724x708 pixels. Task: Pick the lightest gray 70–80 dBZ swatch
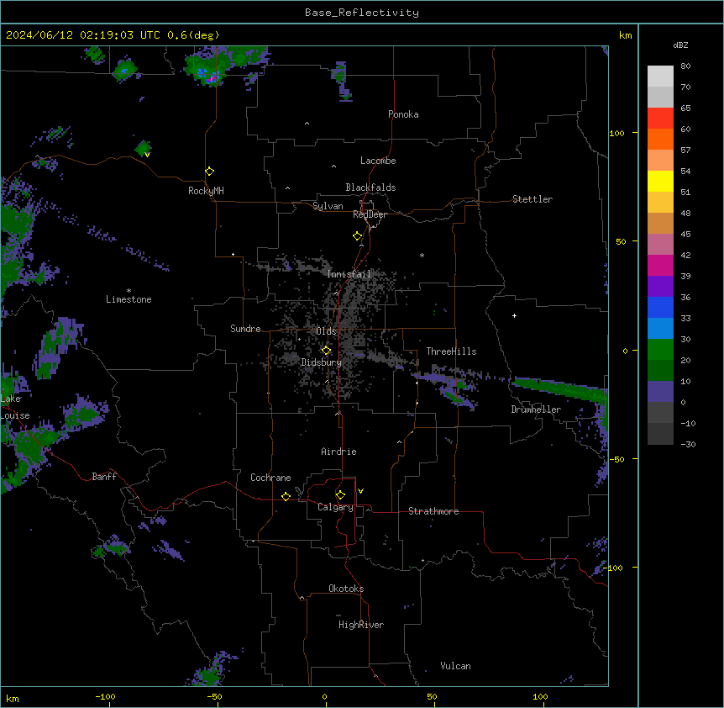660,77
